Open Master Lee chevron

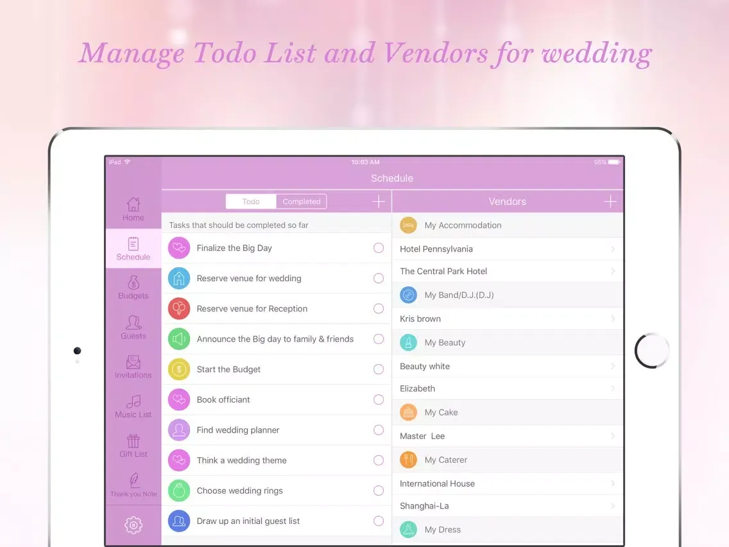tap(613, 436)
